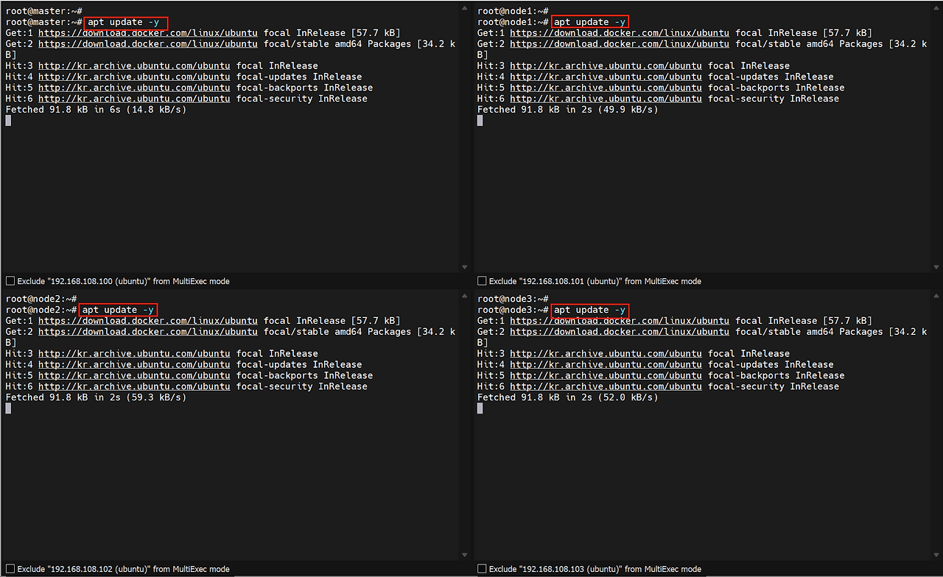Open the Get:2 docker URL in node3 terminal
Screen dimensions: 943x577
pos(619,332)
